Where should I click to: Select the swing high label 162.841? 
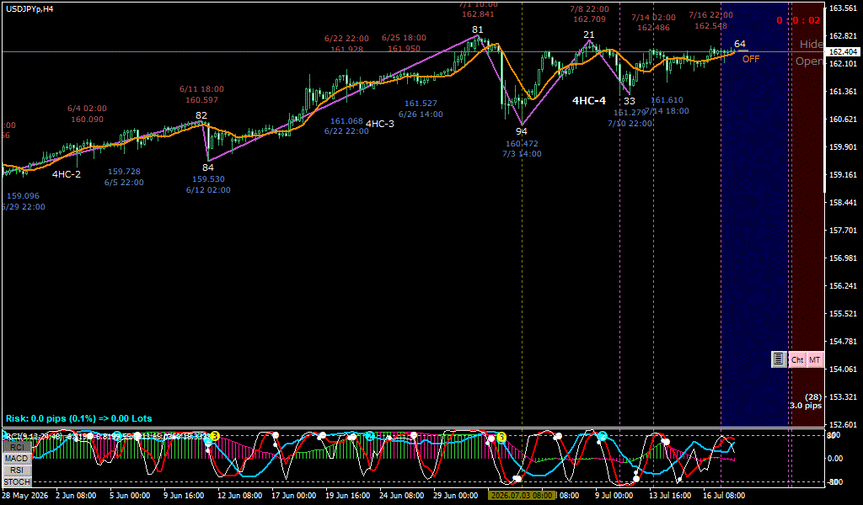tap(478, 14)
